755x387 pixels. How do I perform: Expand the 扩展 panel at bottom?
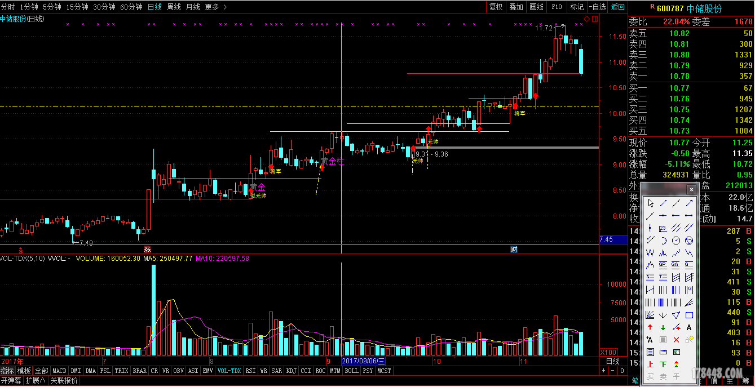(36, 380)
